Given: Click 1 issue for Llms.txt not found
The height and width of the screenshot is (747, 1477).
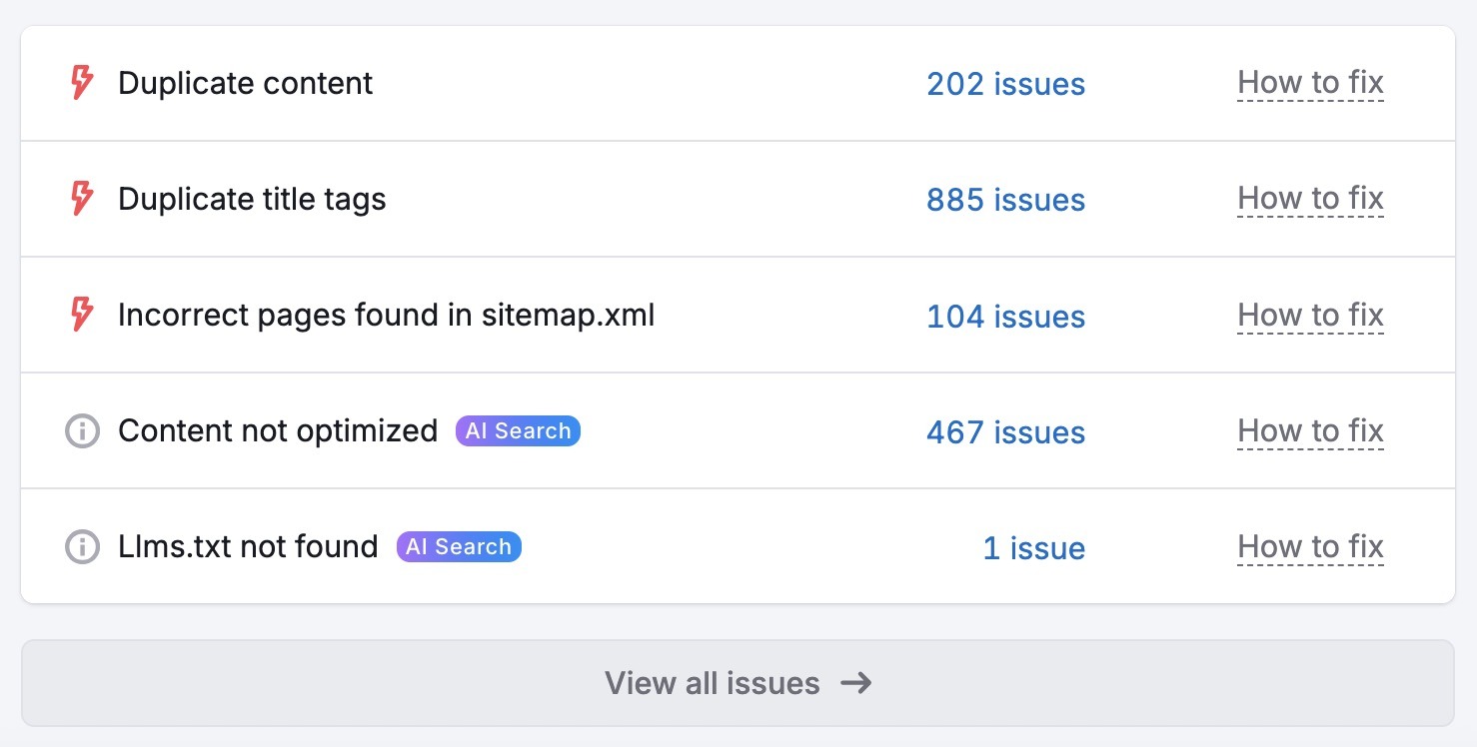Looking at the screenshot, I should point(1033,548).
